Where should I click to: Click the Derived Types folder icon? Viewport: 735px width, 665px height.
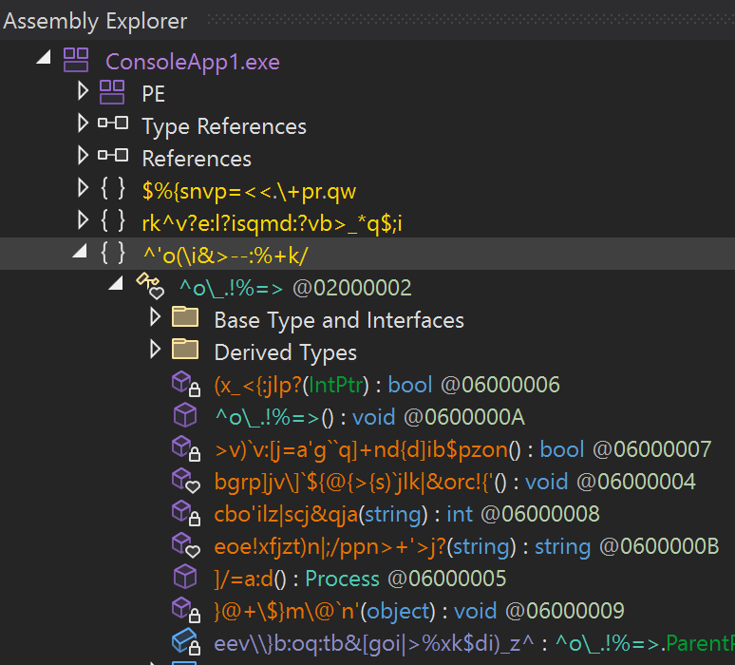pyautogui.click(x=184, y=351)
